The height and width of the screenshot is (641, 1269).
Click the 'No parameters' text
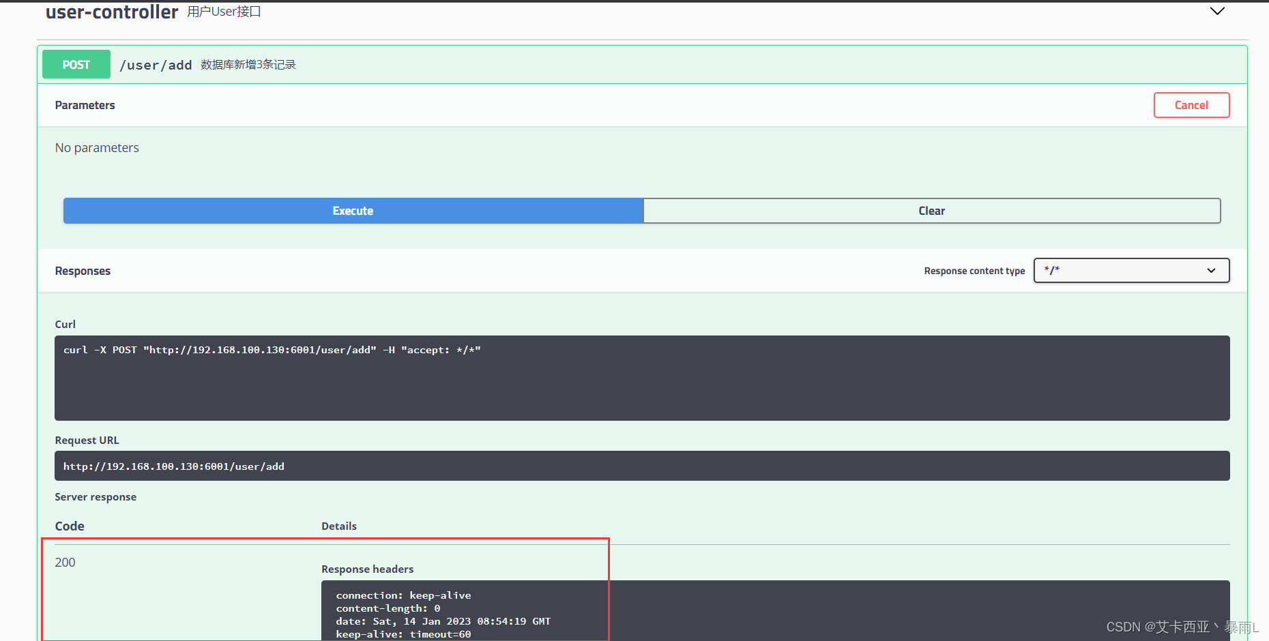click(97, 148)
